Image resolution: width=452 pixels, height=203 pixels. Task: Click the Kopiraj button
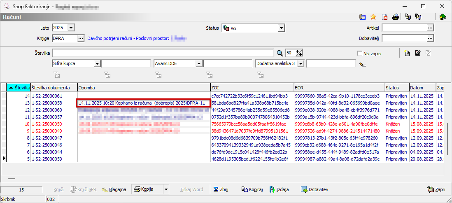coord(252,189)
